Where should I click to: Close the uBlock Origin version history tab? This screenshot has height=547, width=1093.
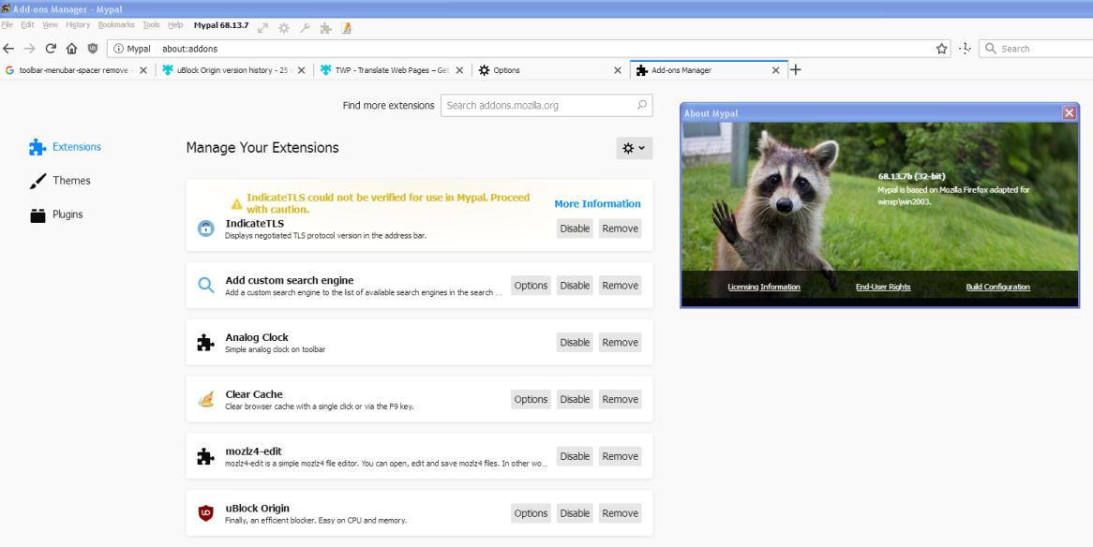pos(301,70)
